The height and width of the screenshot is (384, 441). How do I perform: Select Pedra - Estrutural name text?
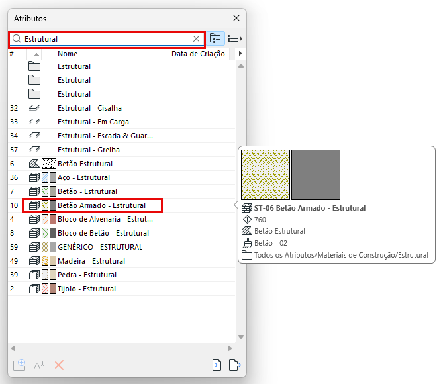coord(87,275)
